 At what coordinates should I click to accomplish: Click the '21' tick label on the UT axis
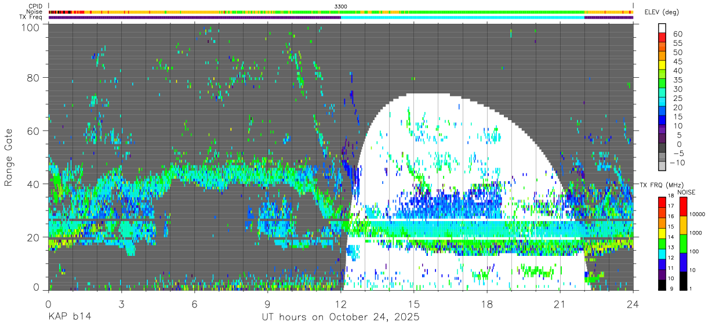click(560, 304)
